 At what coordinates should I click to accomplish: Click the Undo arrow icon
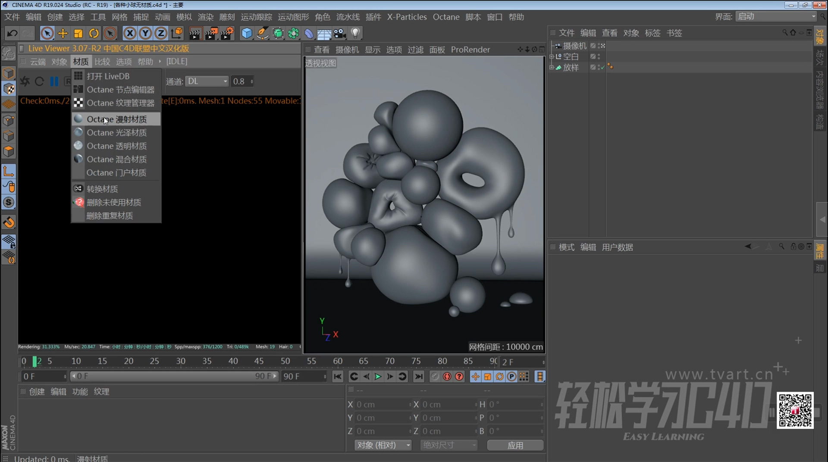(12, 33)
